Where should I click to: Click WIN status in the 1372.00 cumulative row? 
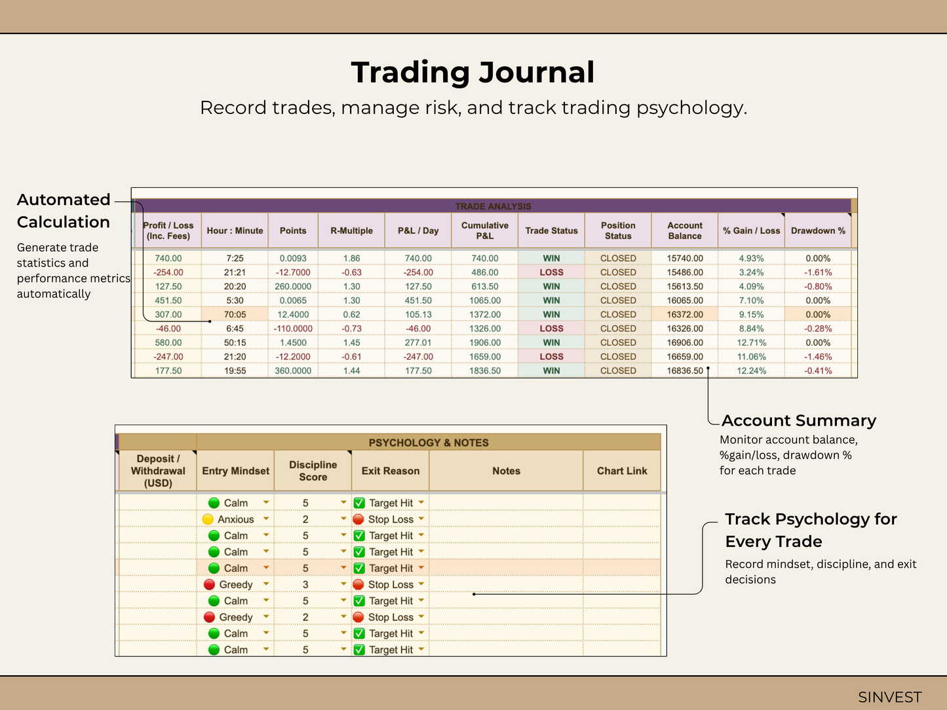pyautogui.click(x=551, y=314)
